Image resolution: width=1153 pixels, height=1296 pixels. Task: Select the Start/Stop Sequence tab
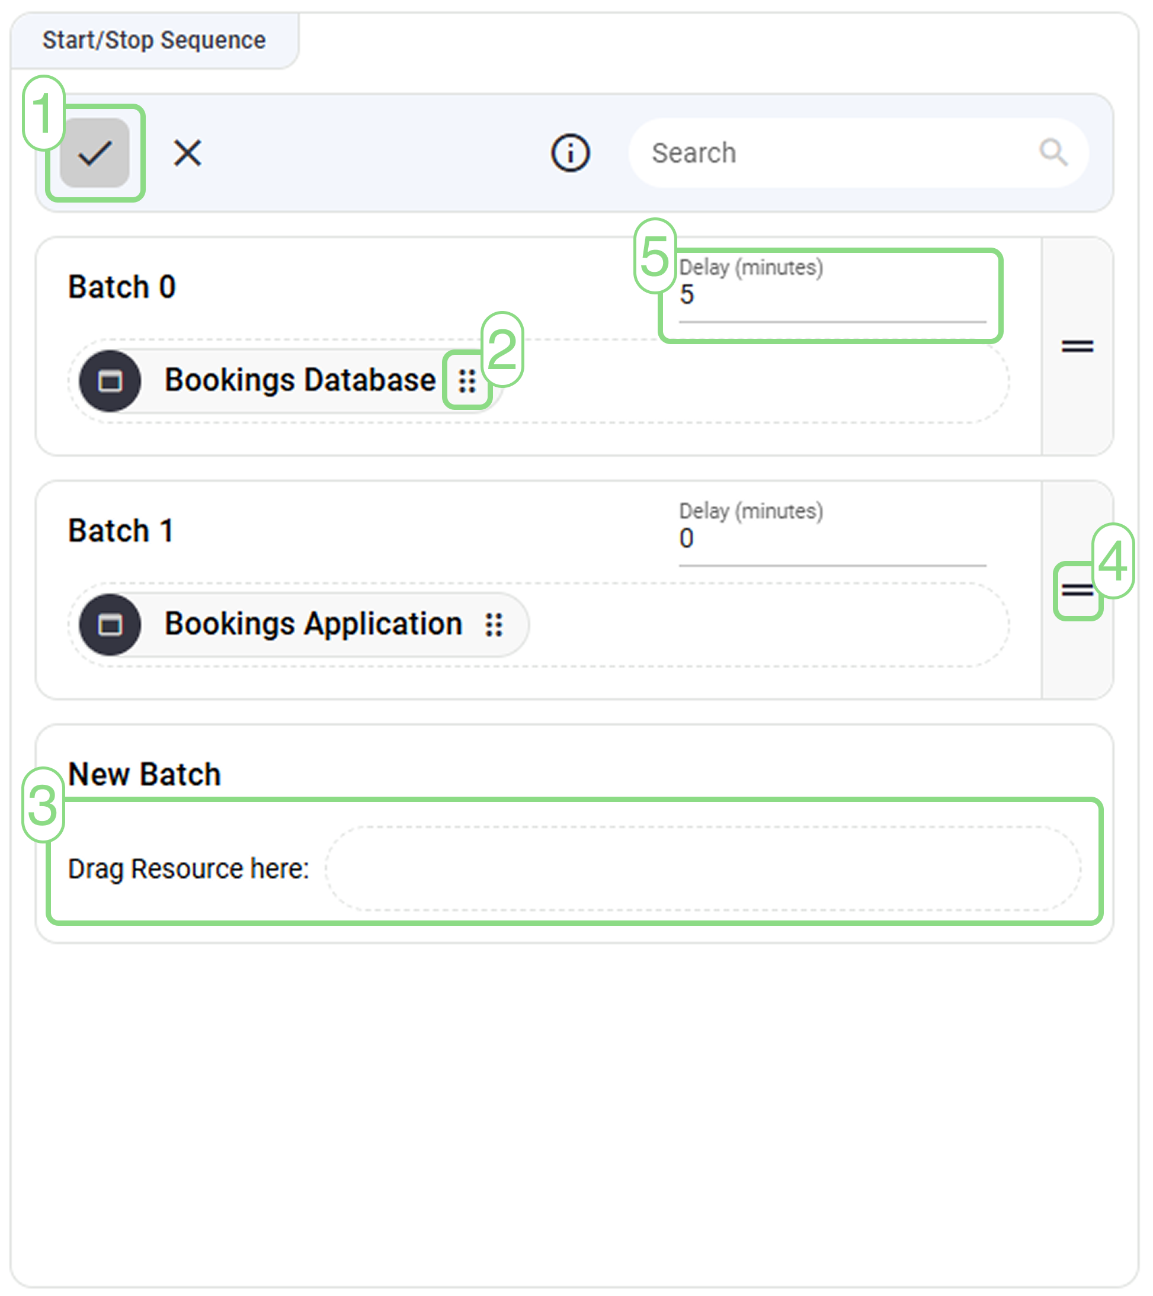pos(154,39)
